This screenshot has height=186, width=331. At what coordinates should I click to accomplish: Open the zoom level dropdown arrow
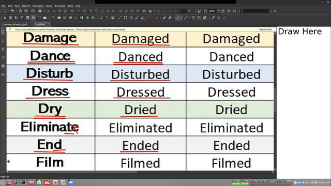[x=218, y=11]
